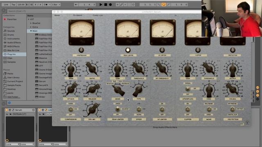262x147 pixels.
Task: Click the 120.00 tempo field
Action: tap(21, 4)
